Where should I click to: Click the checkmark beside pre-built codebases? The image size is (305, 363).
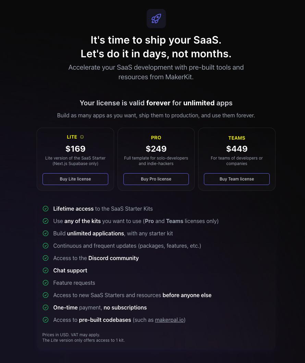click(x=46, y=320)
